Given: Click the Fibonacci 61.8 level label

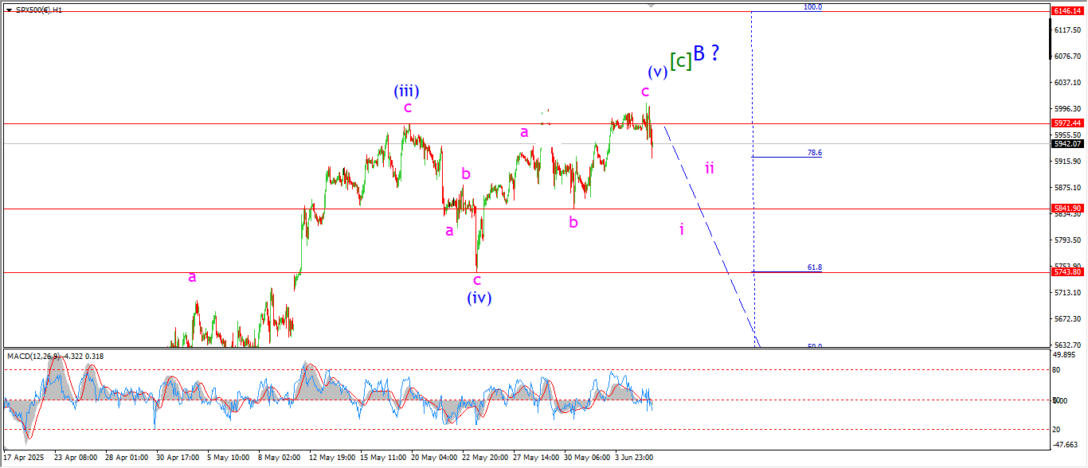Looking at the screenshot, I should click(814, 268).
